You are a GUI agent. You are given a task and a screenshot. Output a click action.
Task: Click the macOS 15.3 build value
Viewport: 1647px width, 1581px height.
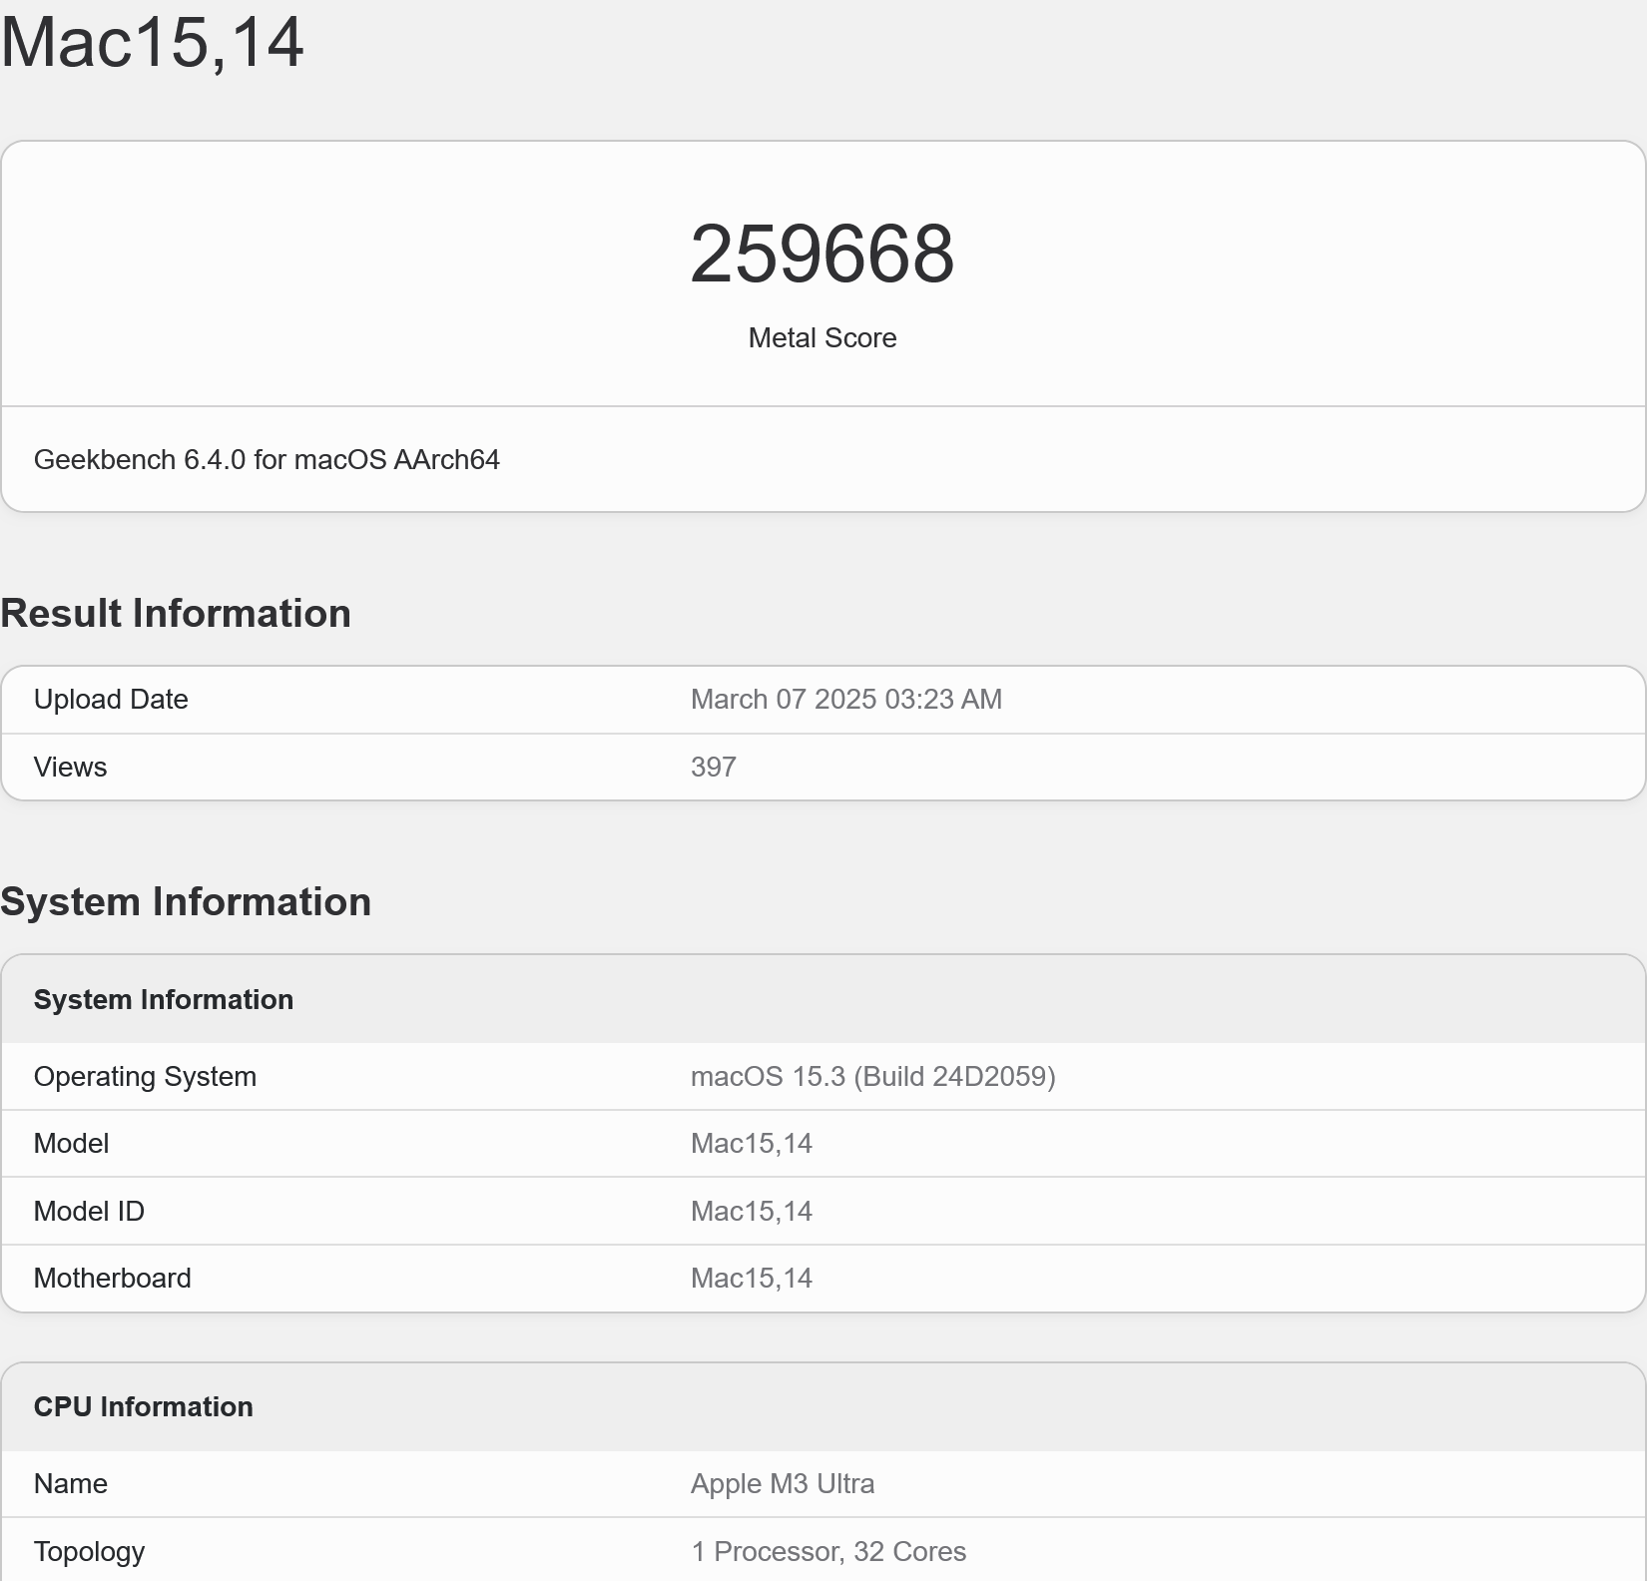coord(872,1076)
